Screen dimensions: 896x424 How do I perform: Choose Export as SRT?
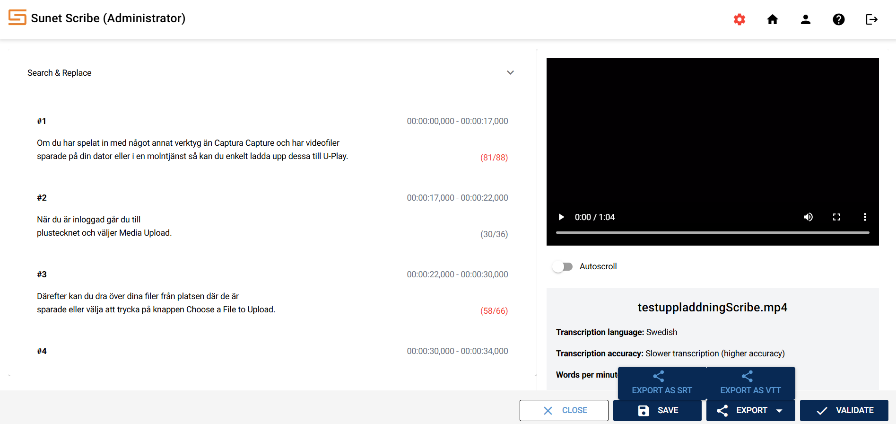661,383
